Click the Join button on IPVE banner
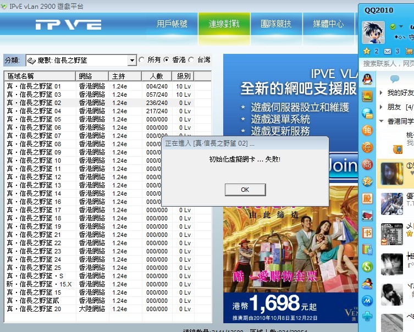 point(343,165)
